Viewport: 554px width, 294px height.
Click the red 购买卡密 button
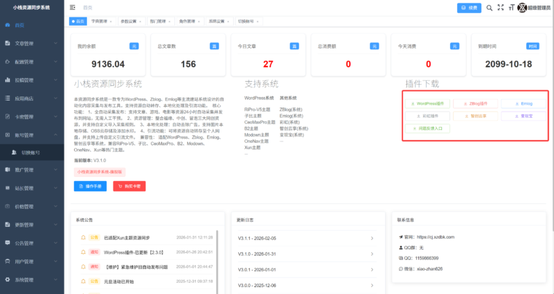click(x=129, y=186)
